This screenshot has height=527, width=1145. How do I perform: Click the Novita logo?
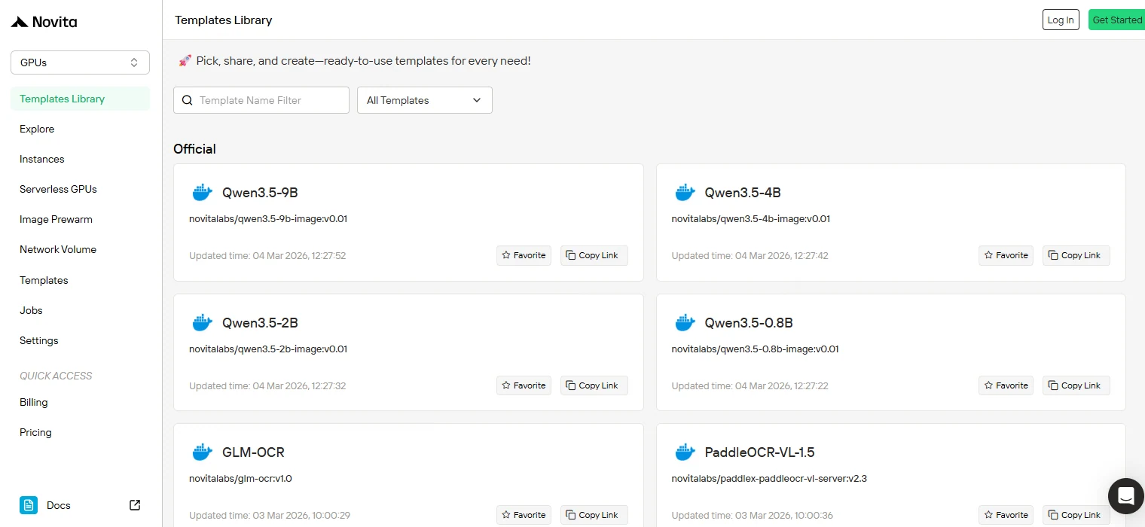(44, 22)
